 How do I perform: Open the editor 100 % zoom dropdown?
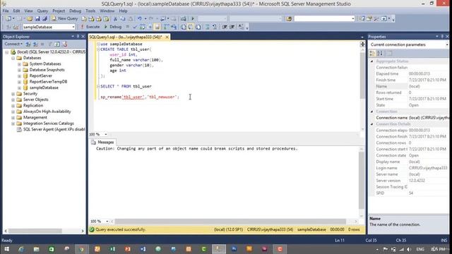click(106, 134)
